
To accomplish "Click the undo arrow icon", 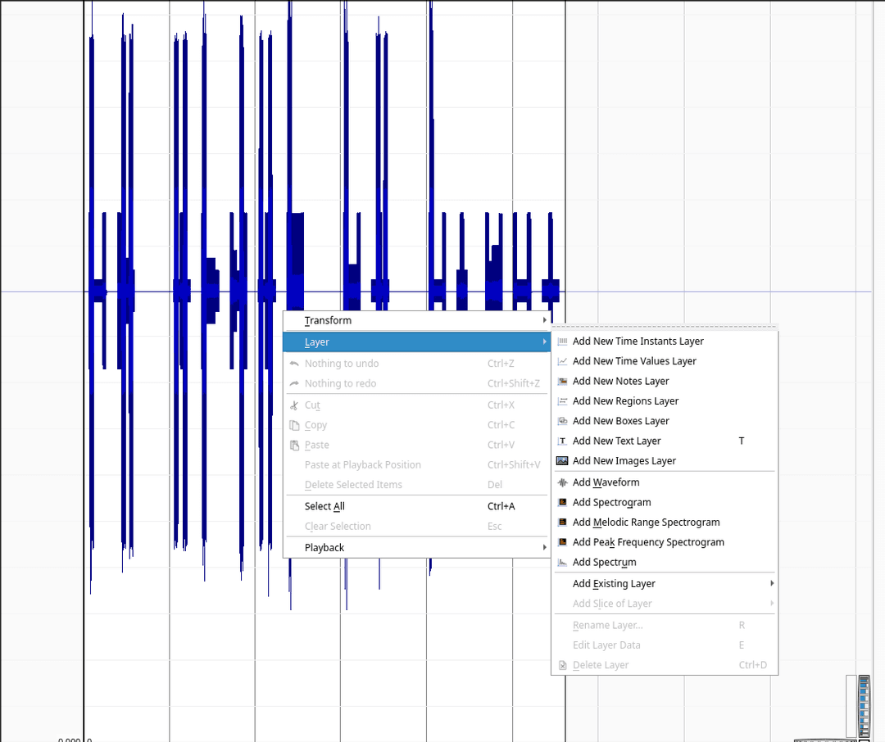I will [x=294, y=364].
